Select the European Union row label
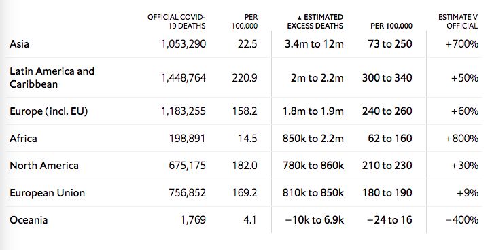 [x=47, y=193]
